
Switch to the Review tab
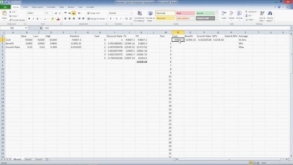[x=71, y=7]
